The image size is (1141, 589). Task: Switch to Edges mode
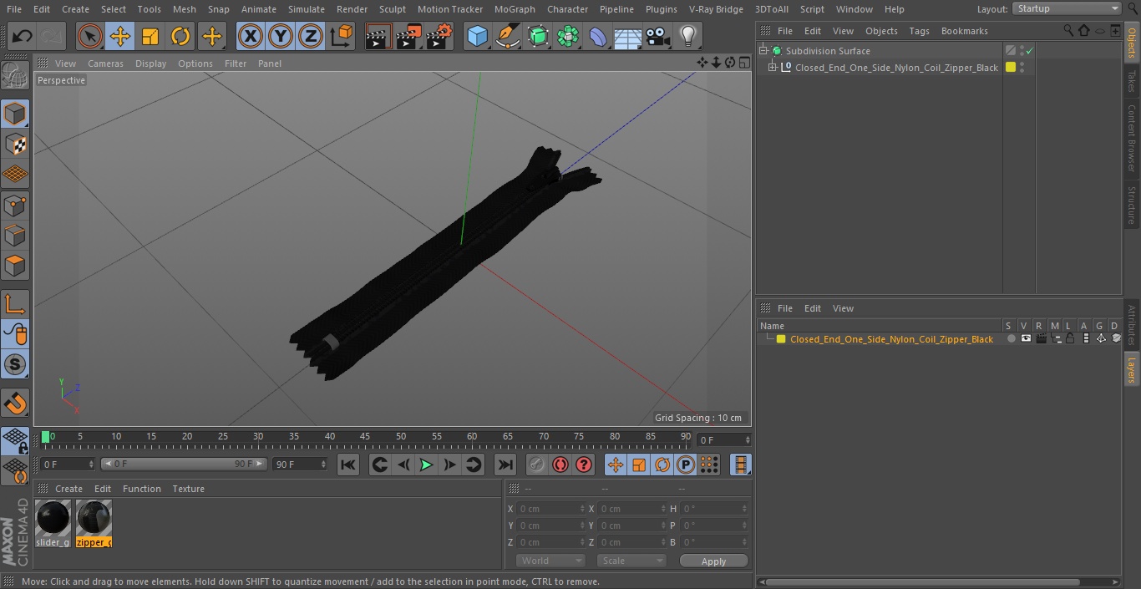[15, 236]
